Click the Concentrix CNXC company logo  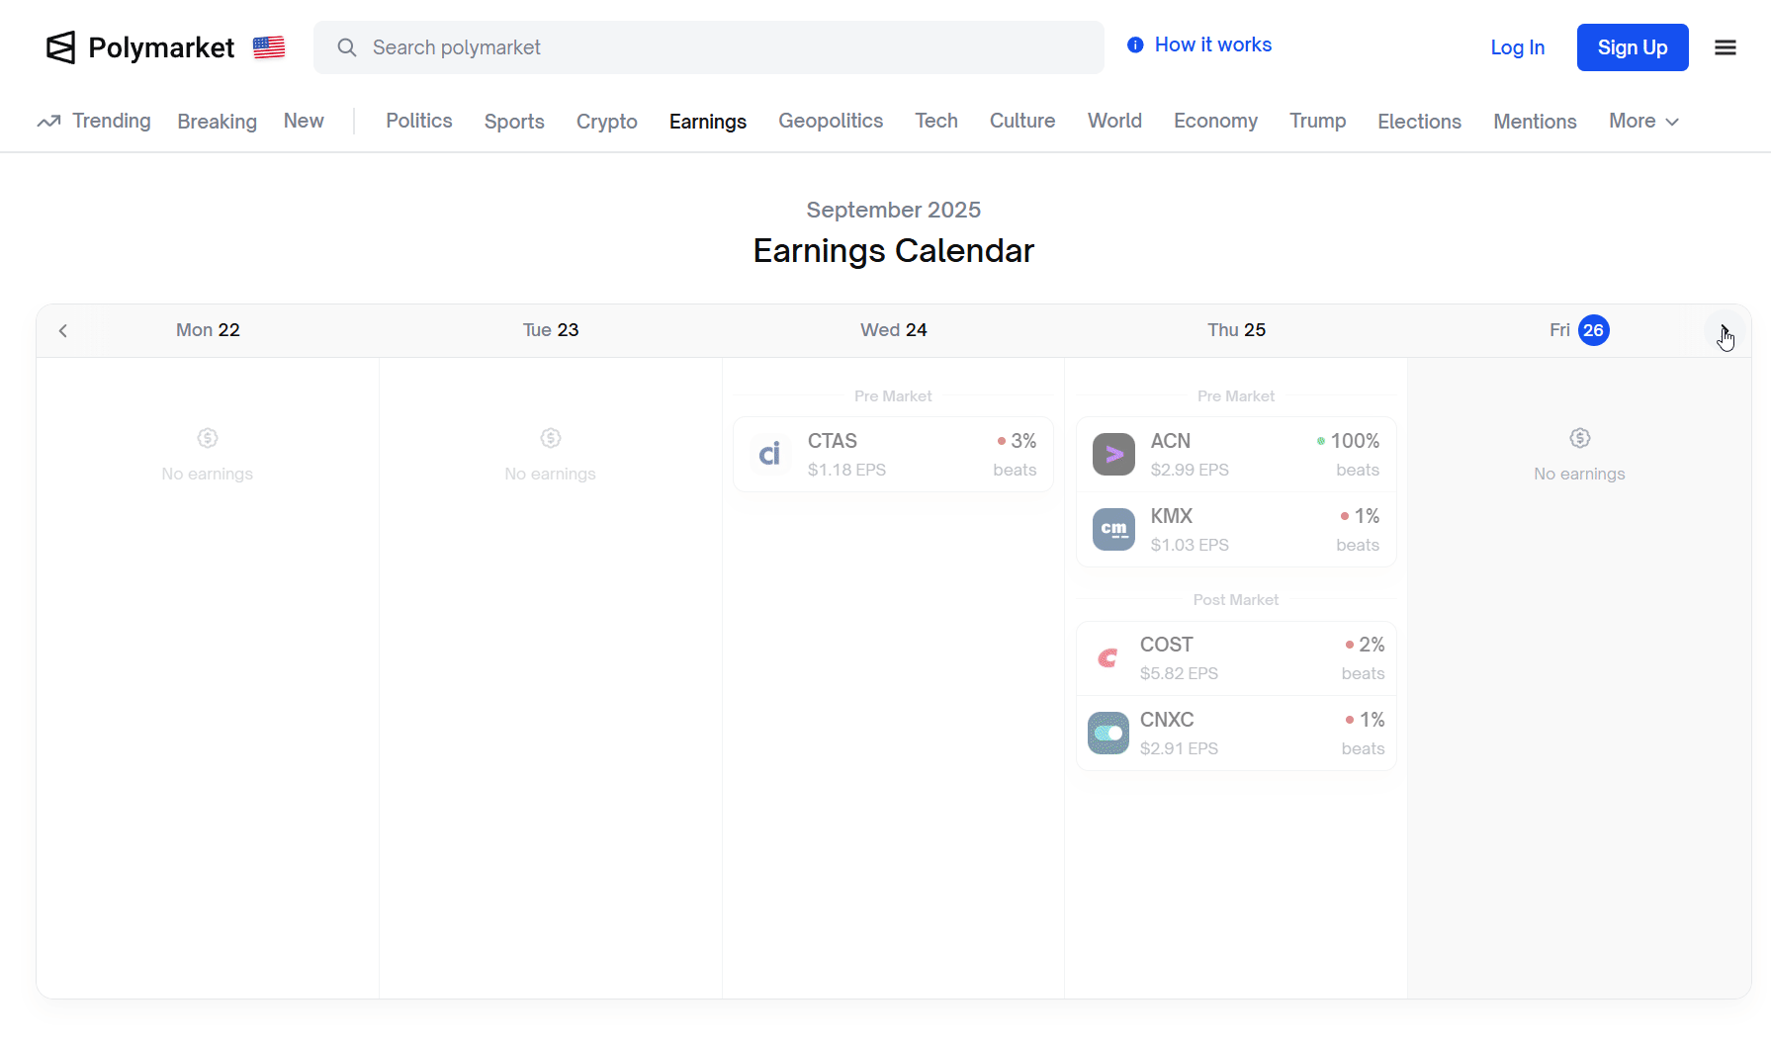click(1107, 733)
